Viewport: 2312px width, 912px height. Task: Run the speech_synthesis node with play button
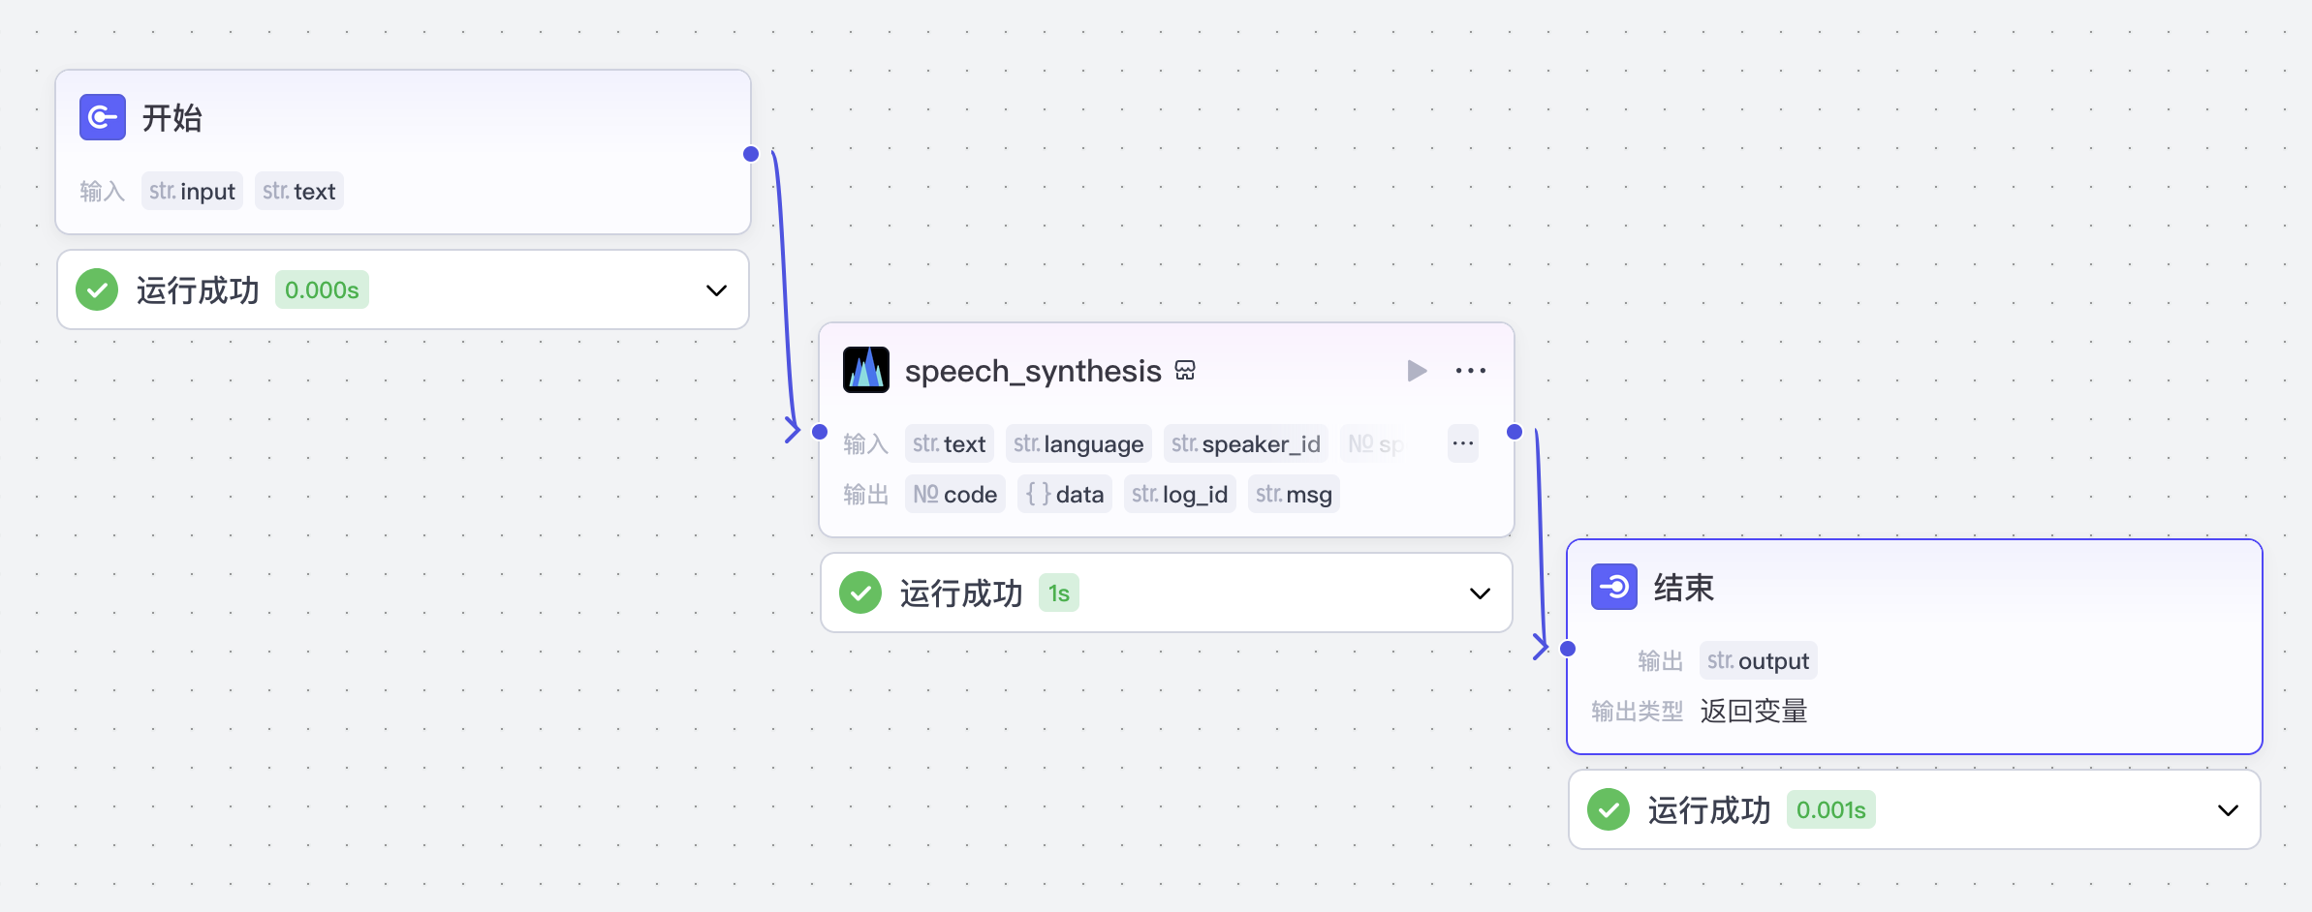[x=1417, y=371]
